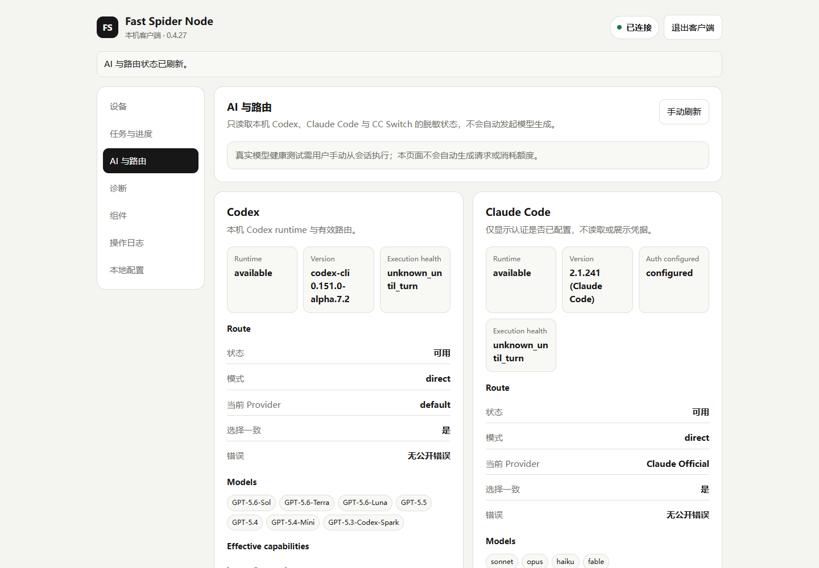
Task: Click the Claude Code 错误 value 无公开错误
Action: 688,515
